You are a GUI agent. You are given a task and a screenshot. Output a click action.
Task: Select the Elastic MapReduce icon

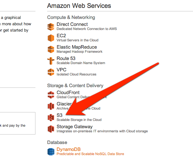click(x=51, y=49)
